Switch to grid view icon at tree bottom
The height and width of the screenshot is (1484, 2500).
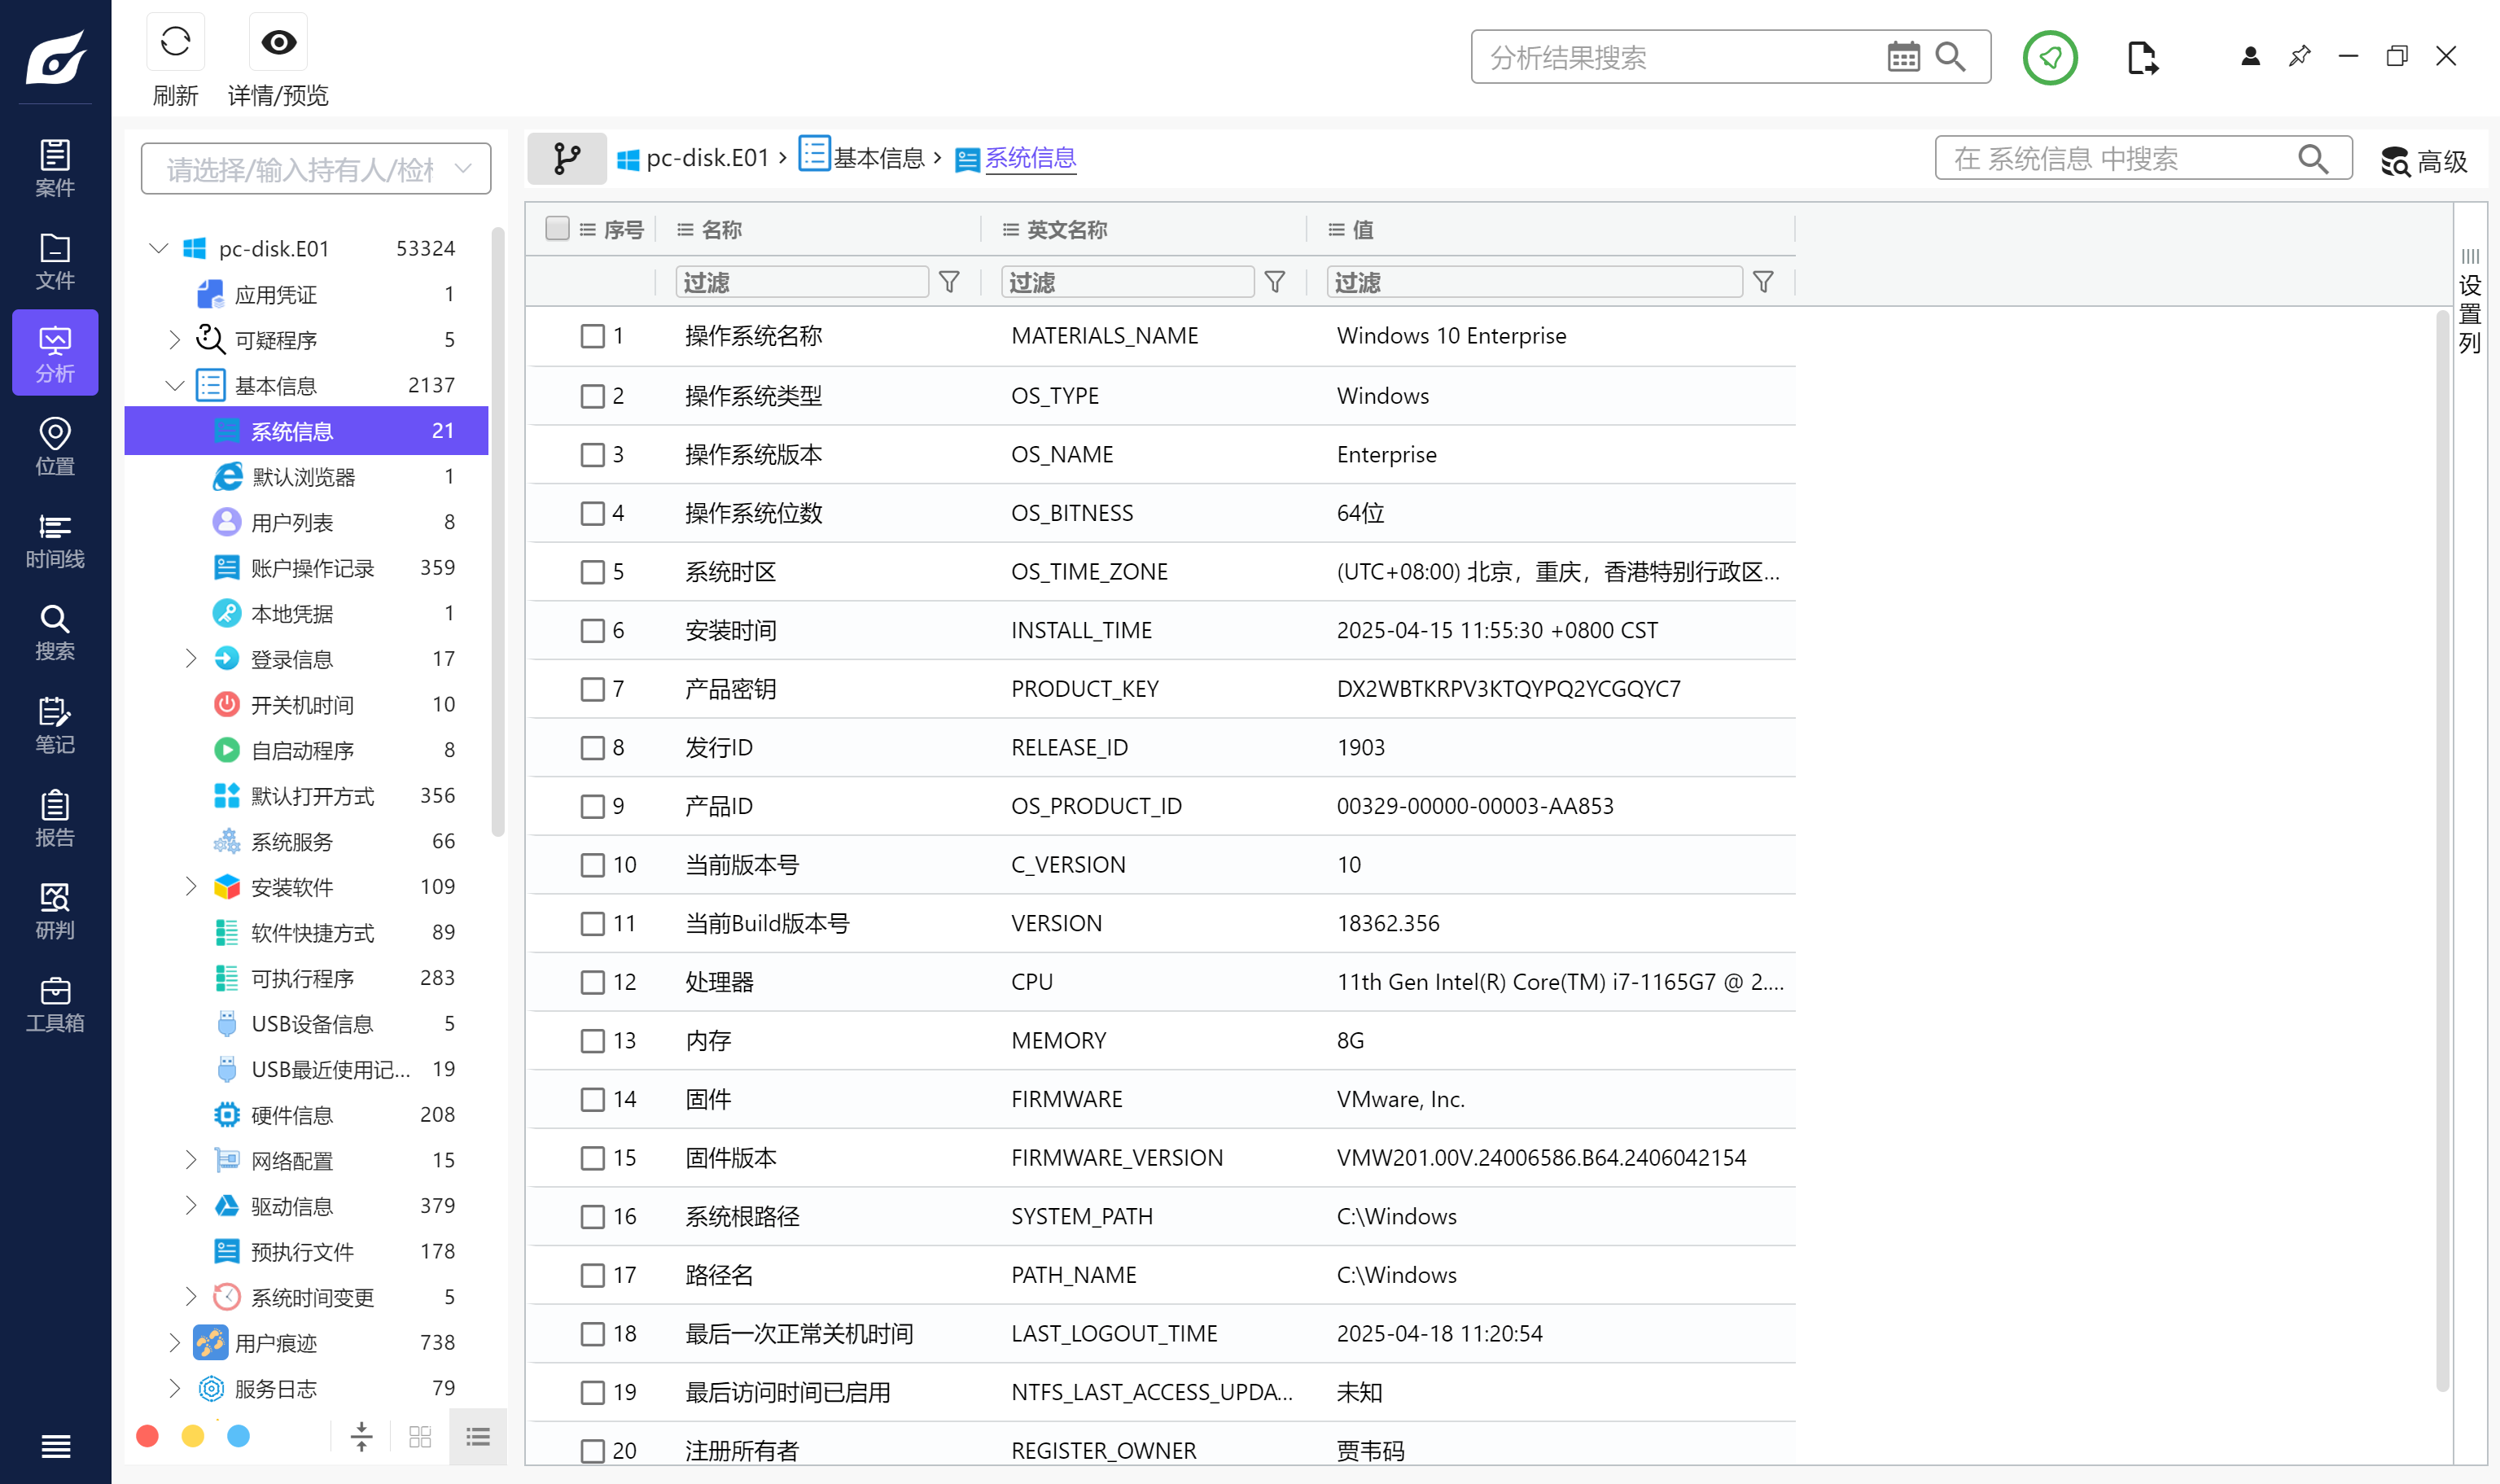[x=420, y=1437]
